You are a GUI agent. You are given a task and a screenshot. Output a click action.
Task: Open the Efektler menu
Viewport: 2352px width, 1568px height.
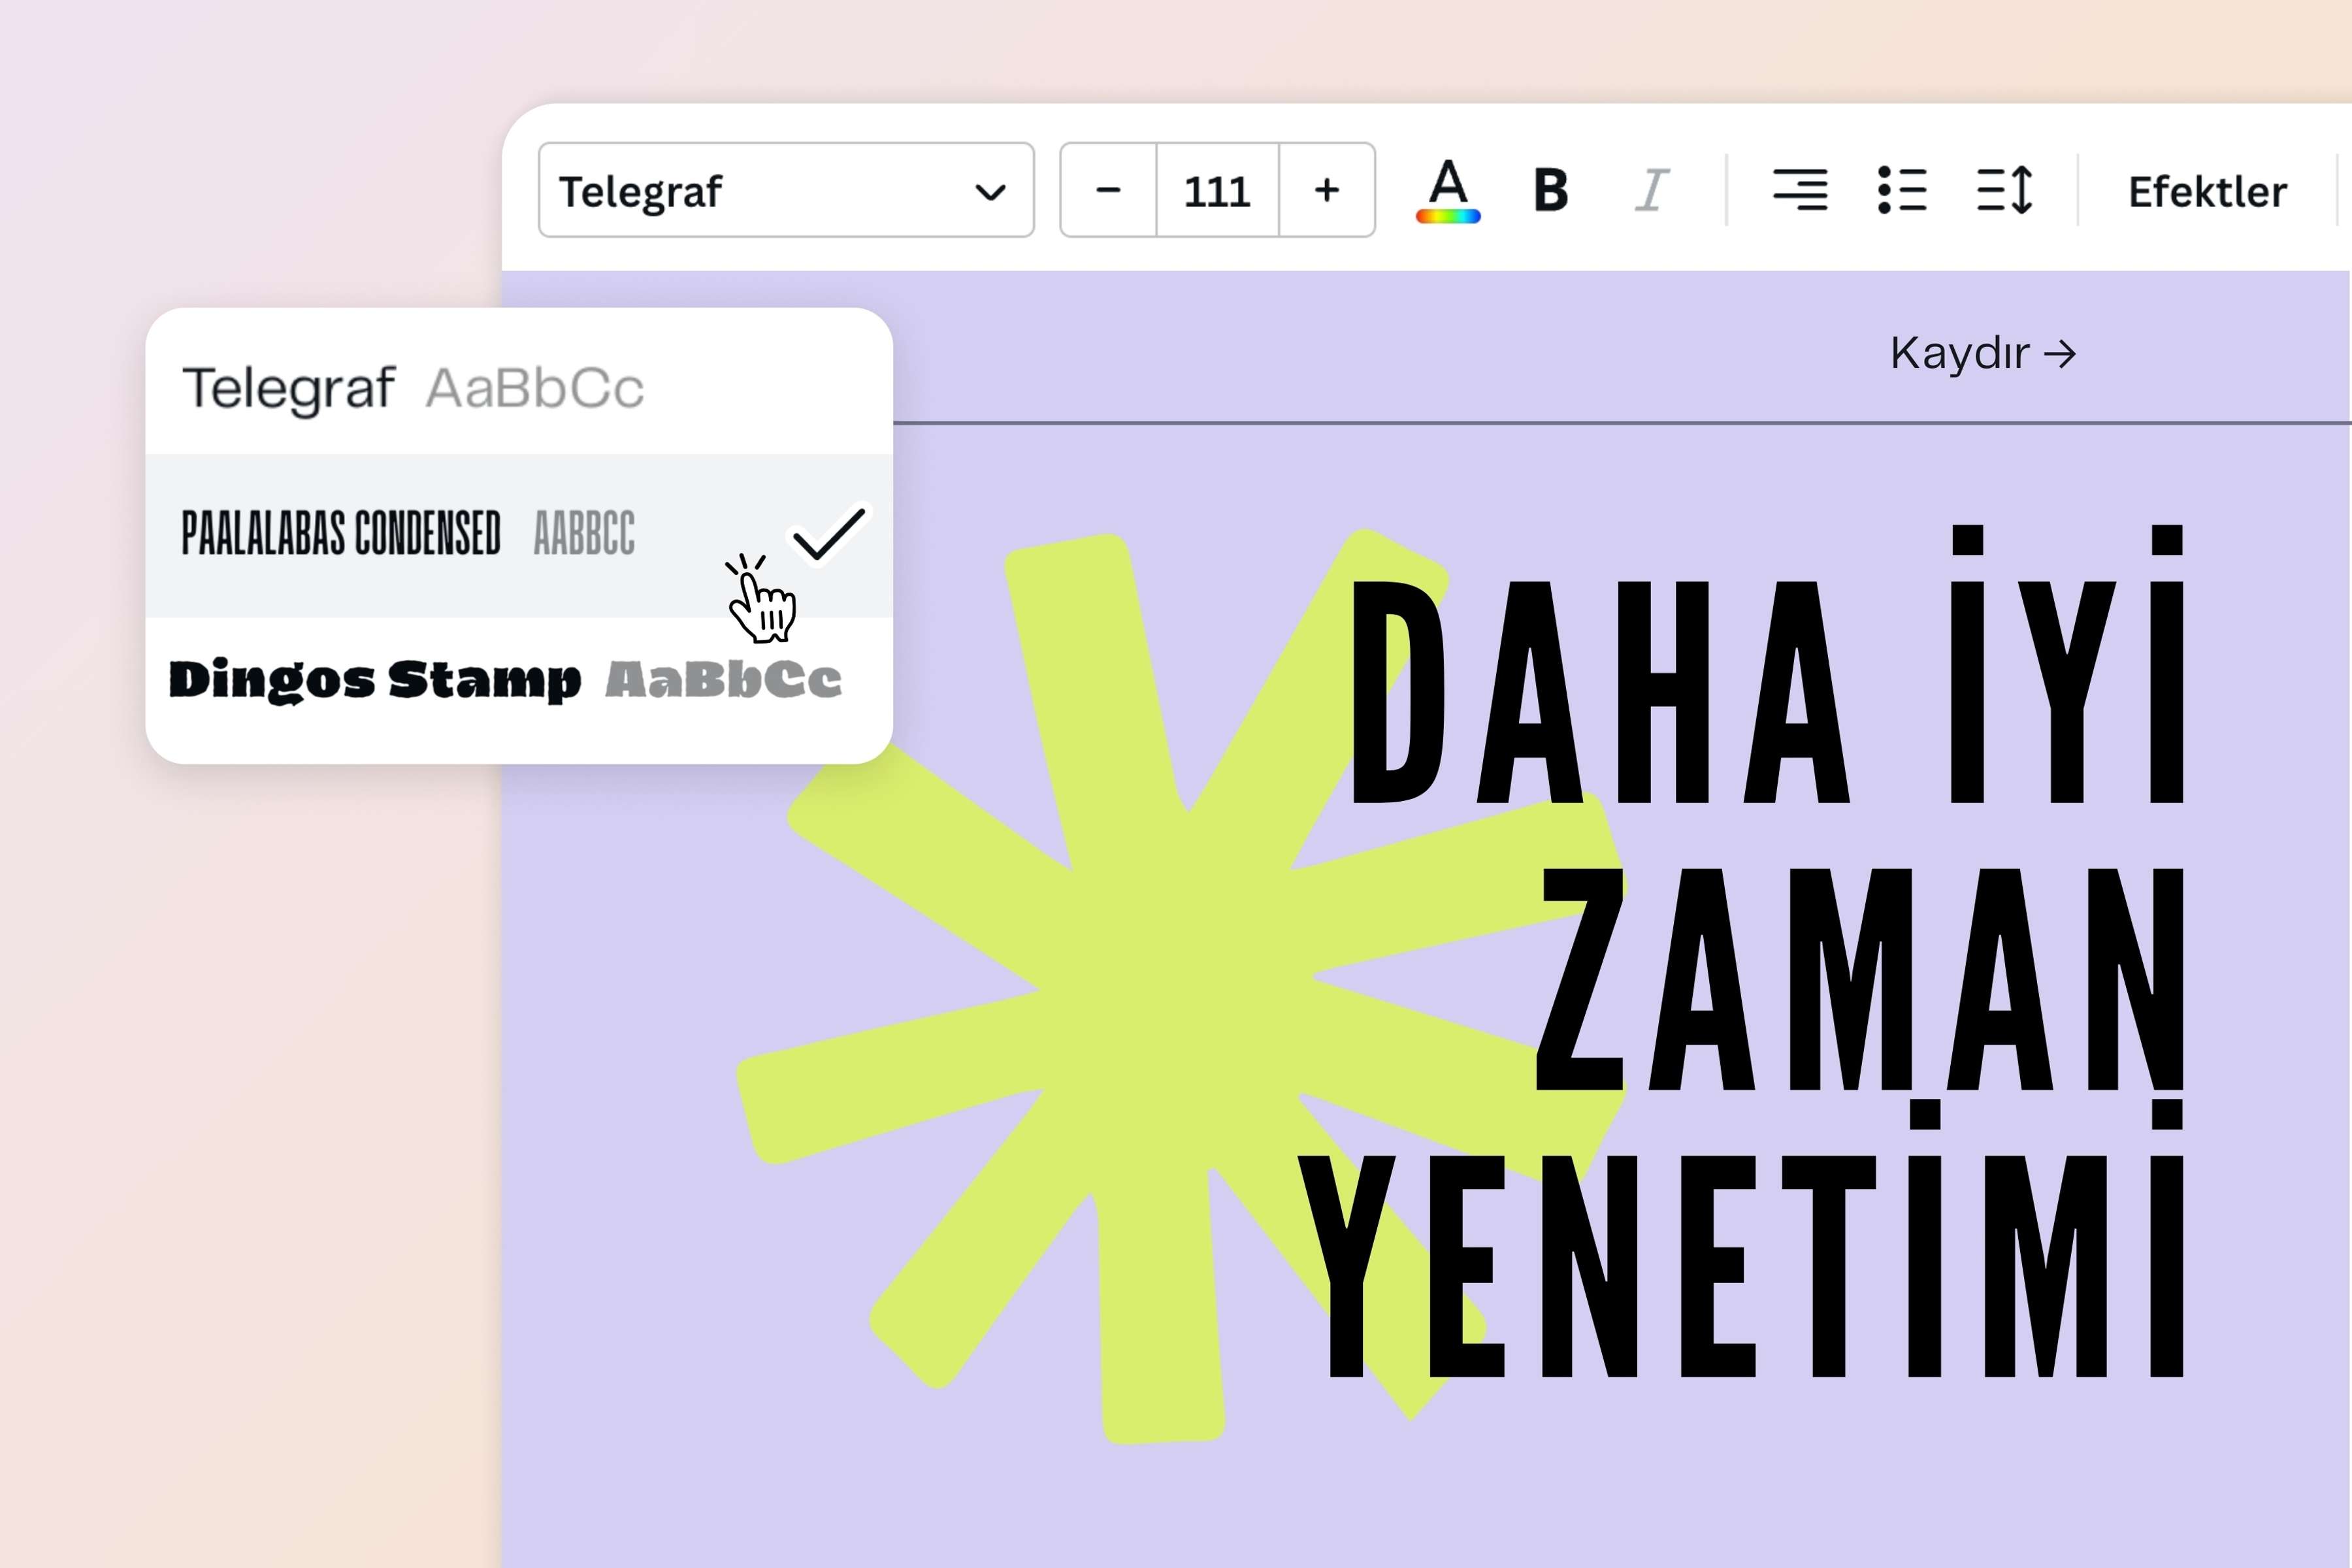pyautogui.click(x=2207, y=191)
